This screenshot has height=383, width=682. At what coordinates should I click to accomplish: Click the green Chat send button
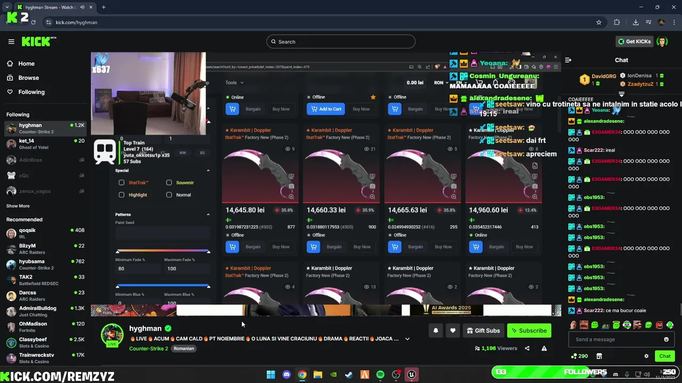(664, 356)
